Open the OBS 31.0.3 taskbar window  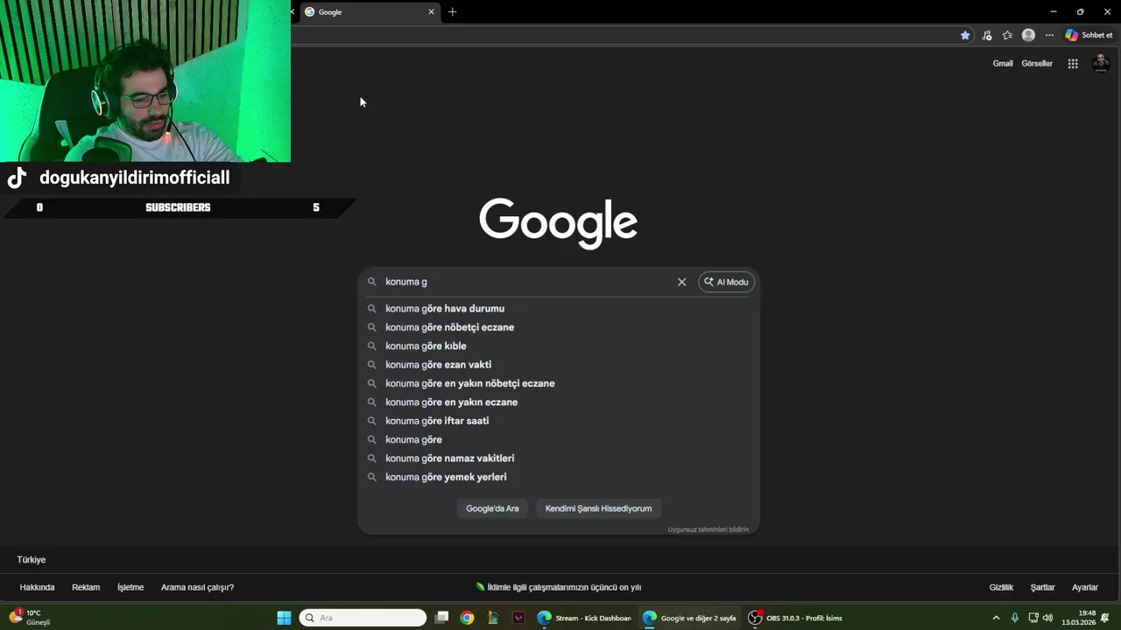pyautogui.click(x=795, y=618)
